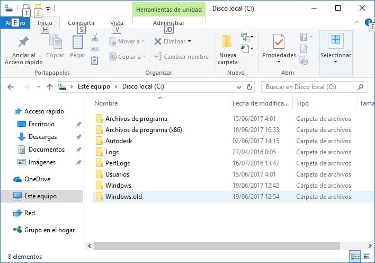Select Este equipo in navigation pane
The image size is (375, 263).
42,196
